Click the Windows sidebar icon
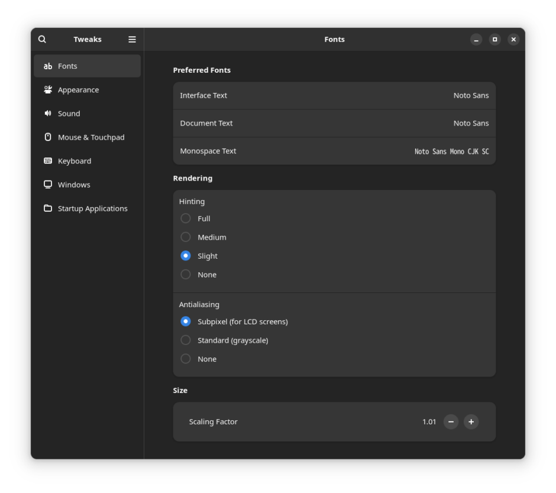This screenshot has height=493, width=556. pyautogui.click(x=48, y=185)
